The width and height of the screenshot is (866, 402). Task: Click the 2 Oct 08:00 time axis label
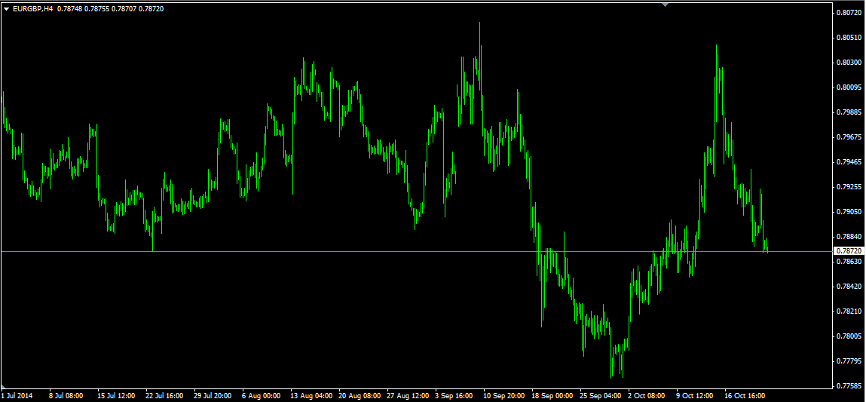(x=648, y=396)
